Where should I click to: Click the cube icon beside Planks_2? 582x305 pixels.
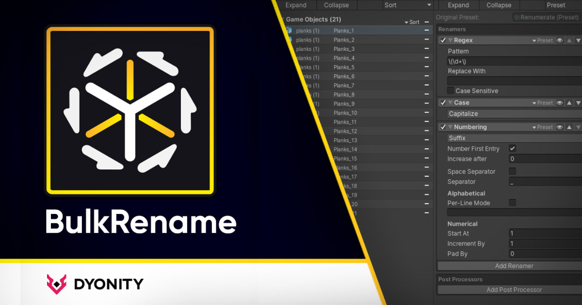click(290, 39)
